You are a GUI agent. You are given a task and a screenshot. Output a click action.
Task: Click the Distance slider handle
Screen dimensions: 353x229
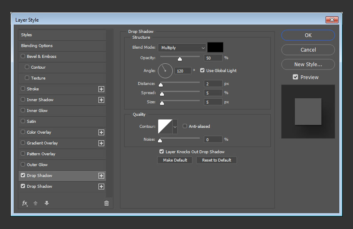(161, 85)
